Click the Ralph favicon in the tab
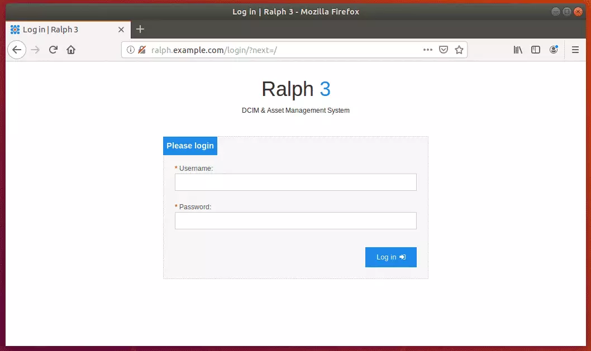 [x=15, y=30]
